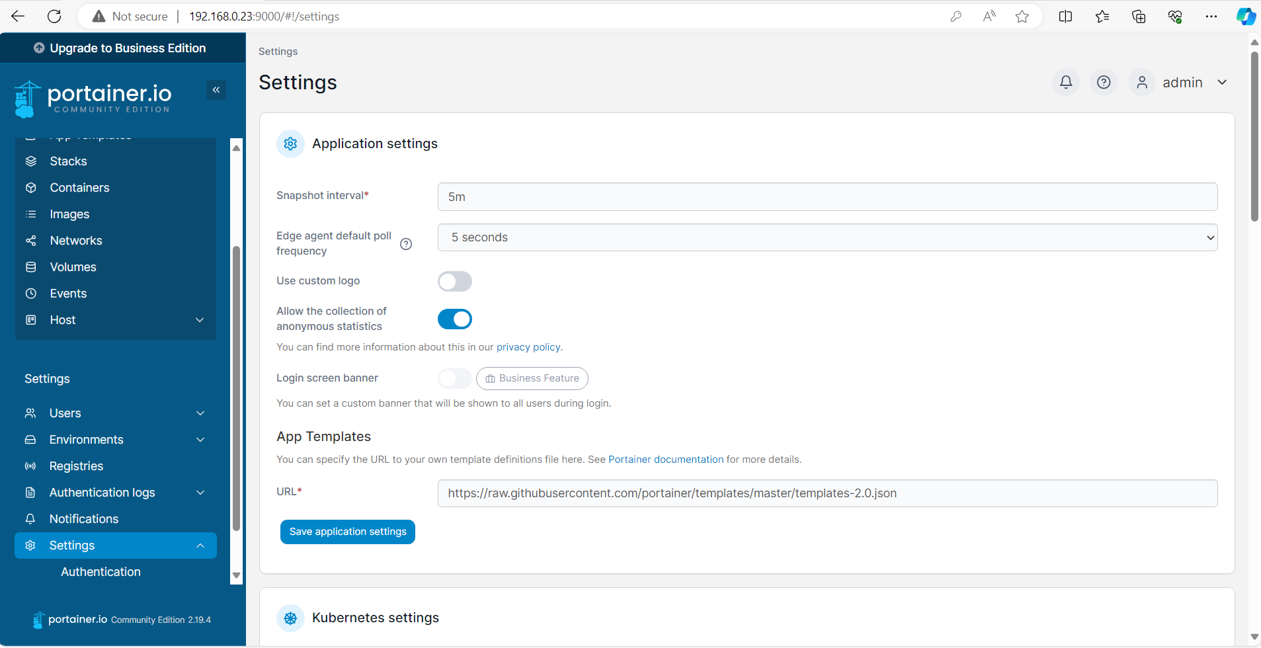Open the privacy policy link
Viewport: 1261px width, 648px height.
[x=528, y=346]
